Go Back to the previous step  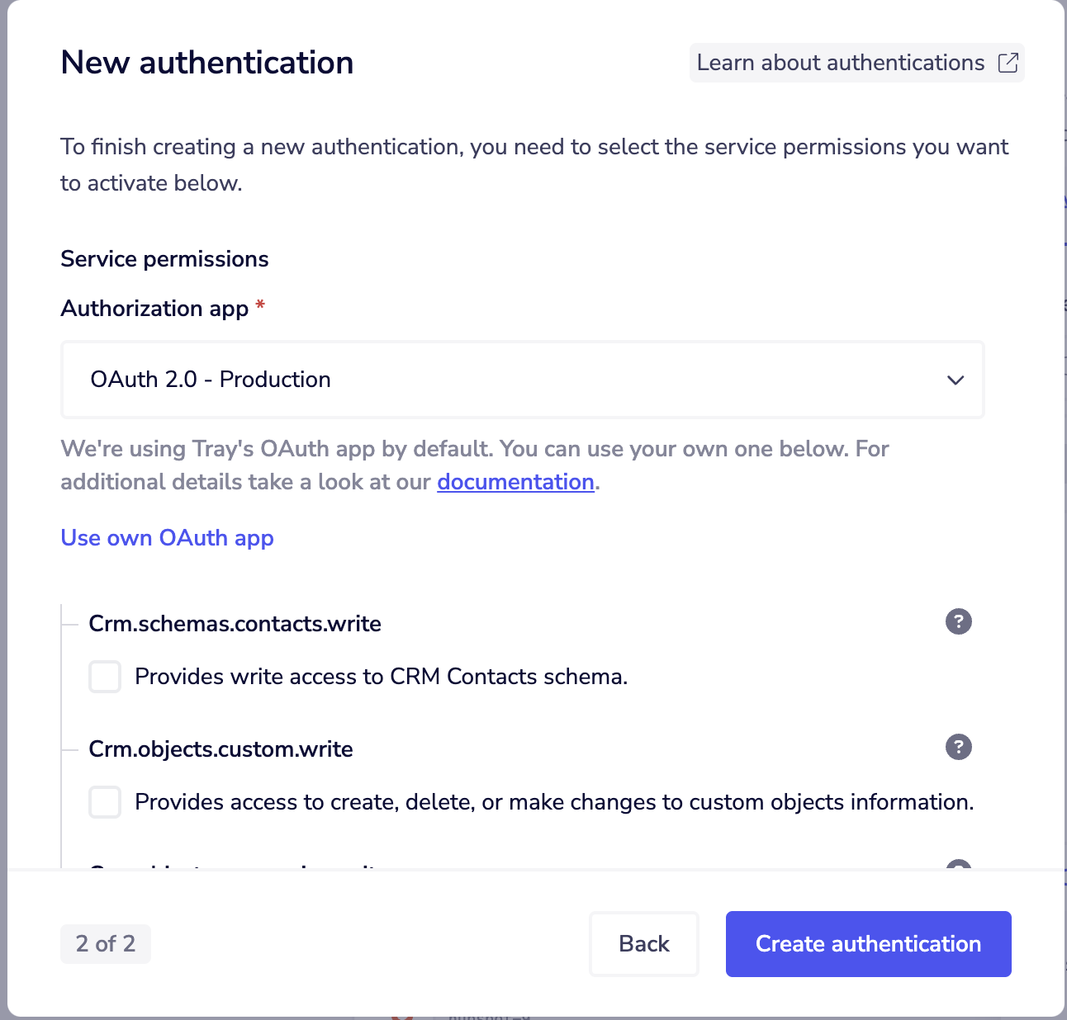(643, 944)
